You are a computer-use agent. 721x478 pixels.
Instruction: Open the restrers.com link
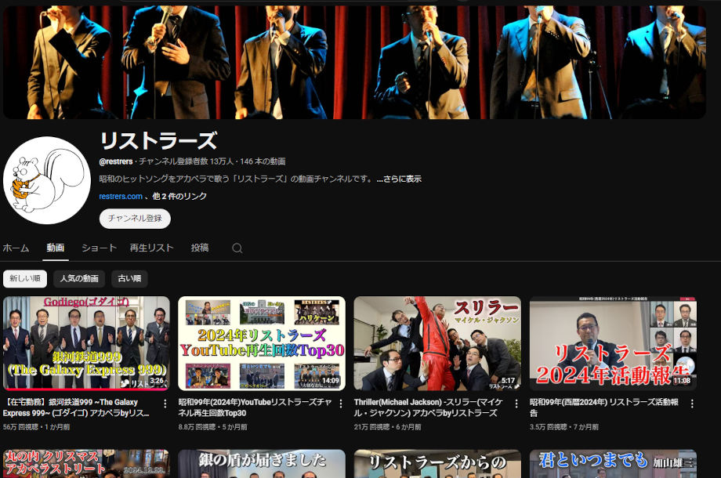tap(121, 196)
